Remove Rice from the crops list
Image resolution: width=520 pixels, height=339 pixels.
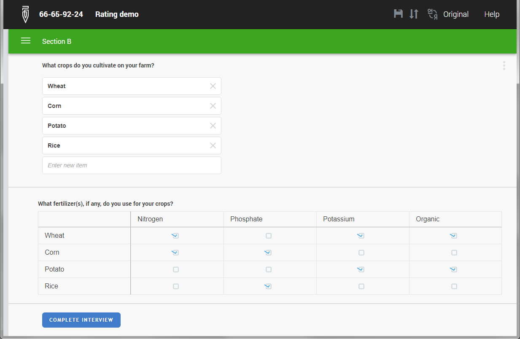pyautogui.click(x=213, y=145)
